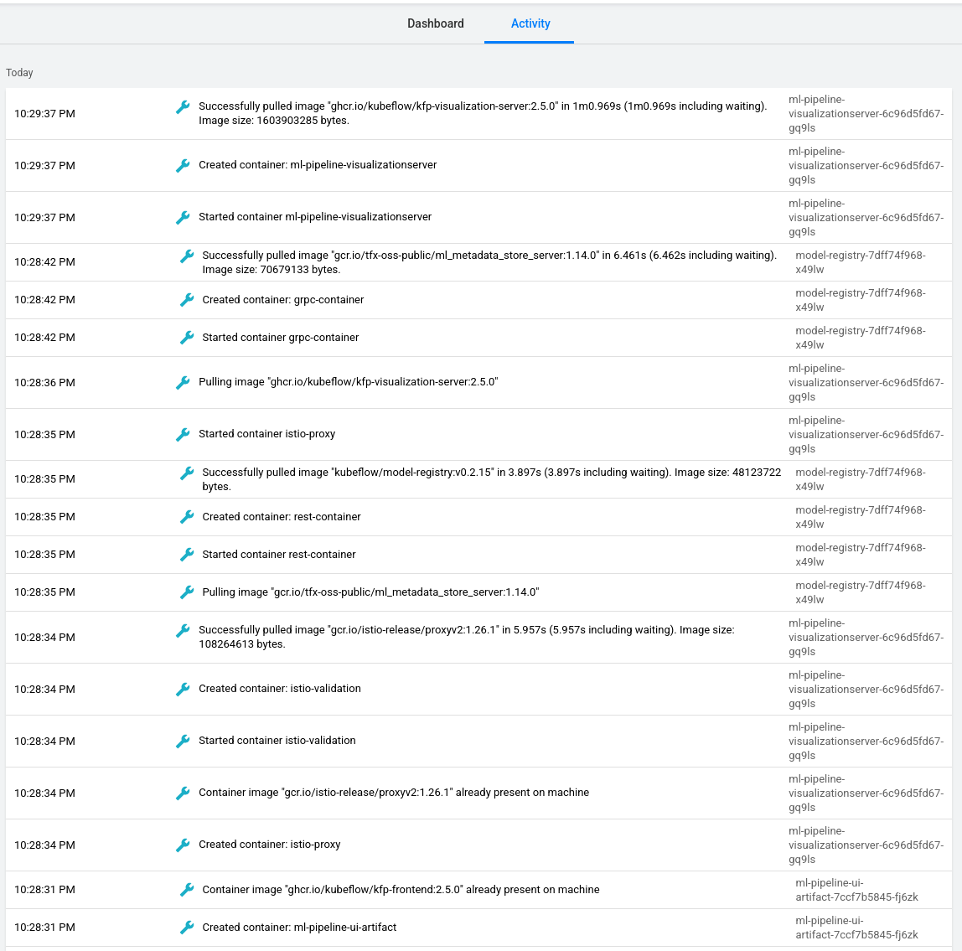Click timestamp of Created container ml-pipeline-ui-artifact row

(44, 927)
